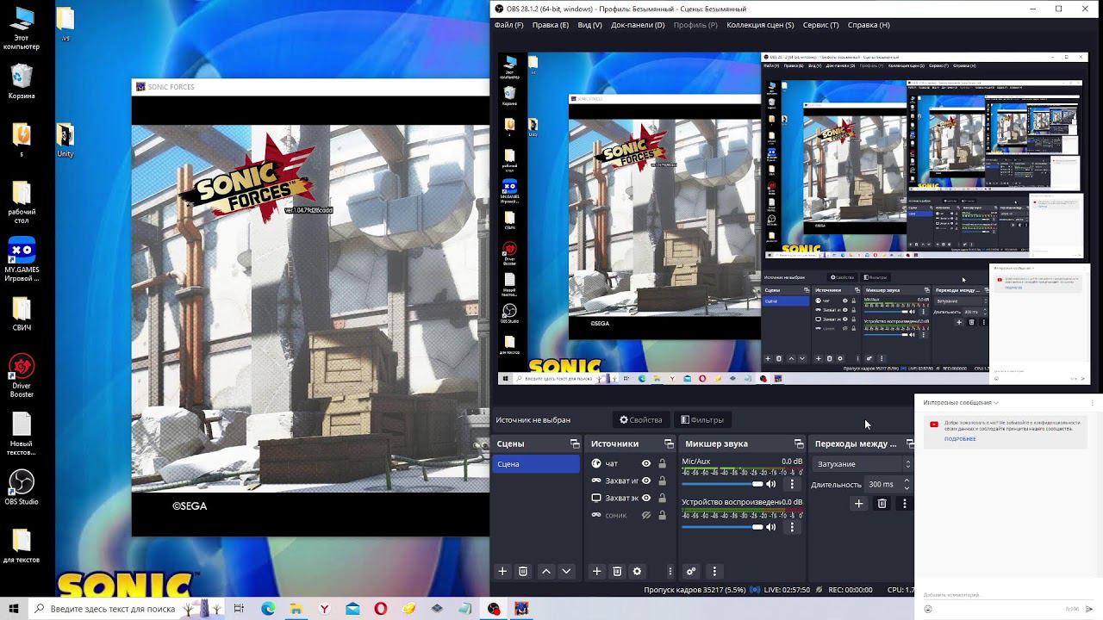1103x620 pixels.
Task: Hide the Захват экрана source eye icon
Action: (645, 498)
